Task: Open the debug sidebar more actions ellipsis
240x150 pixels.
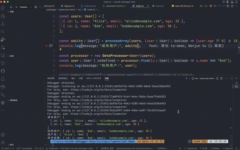Action: [x=40, y=7]
